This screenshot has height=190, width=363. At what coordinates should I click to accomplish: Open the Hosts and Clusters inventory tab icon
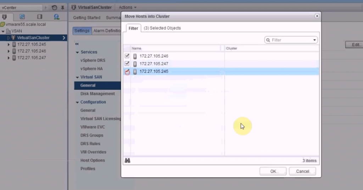[5, 17]
